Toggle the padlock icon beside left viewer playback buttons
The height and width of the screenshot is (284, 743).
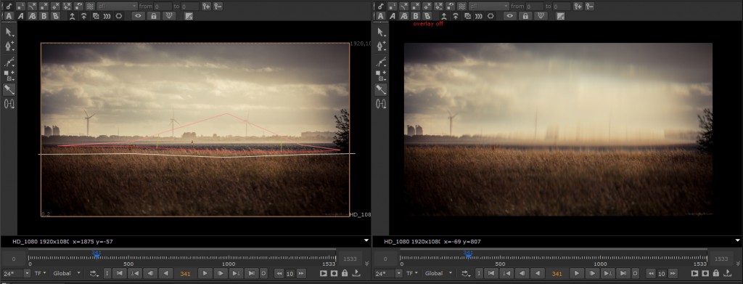[345, 274]
